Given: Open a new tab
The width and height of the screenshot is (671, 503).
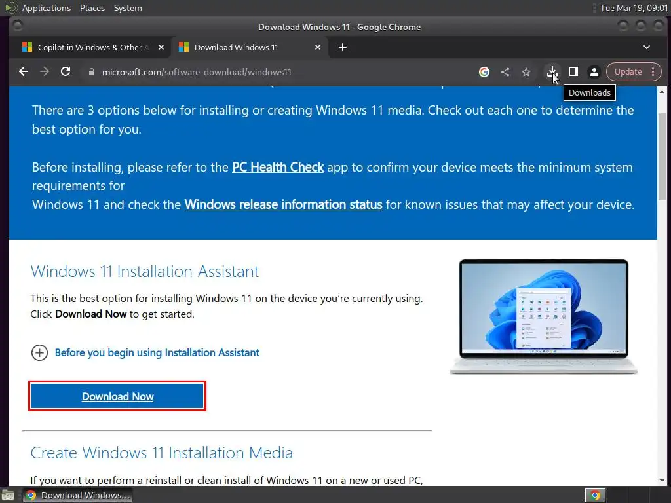Looking at the screenshot, I should [x=342, y=47].
